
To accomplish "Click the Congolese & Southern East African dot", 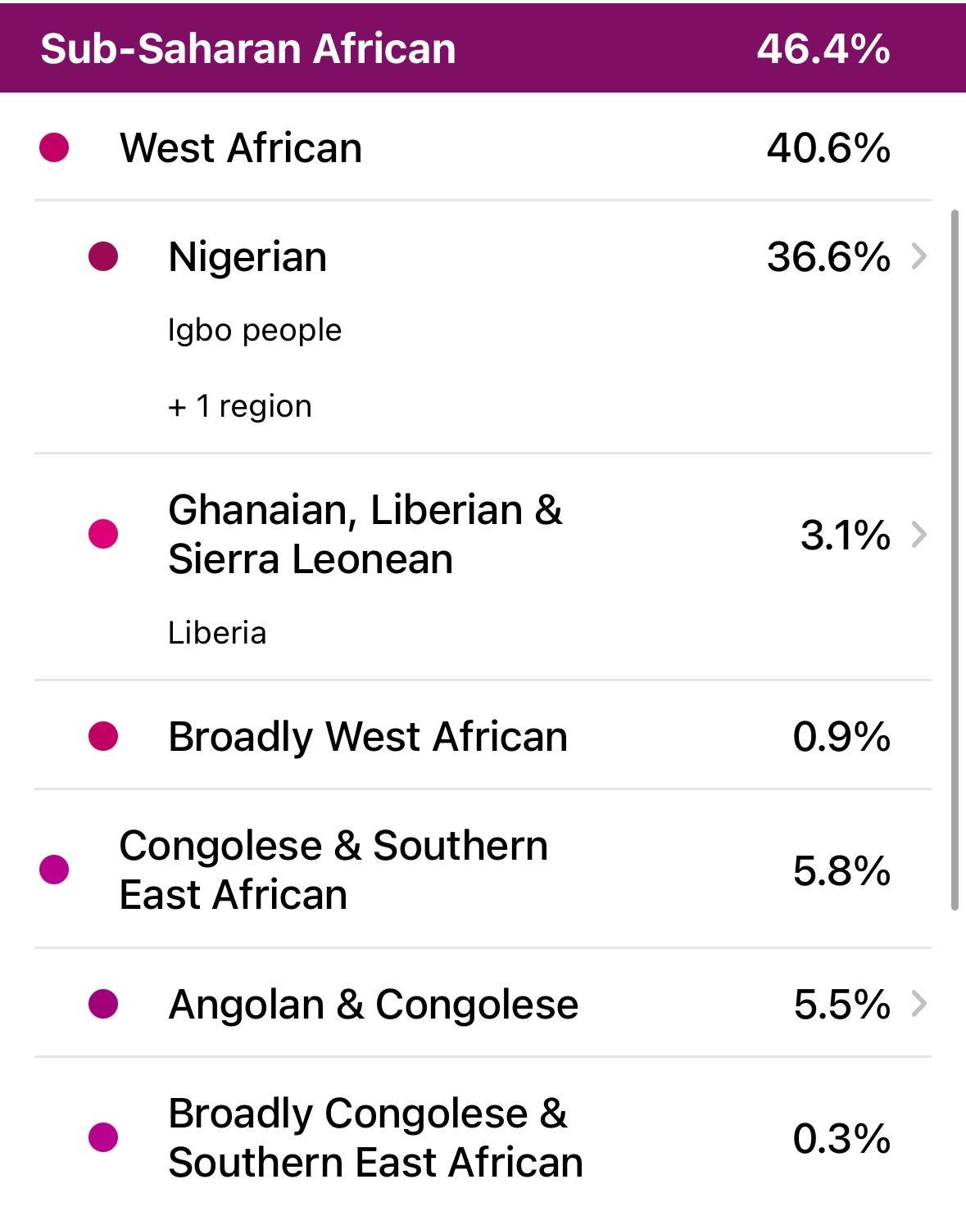I will click(54, 870).
